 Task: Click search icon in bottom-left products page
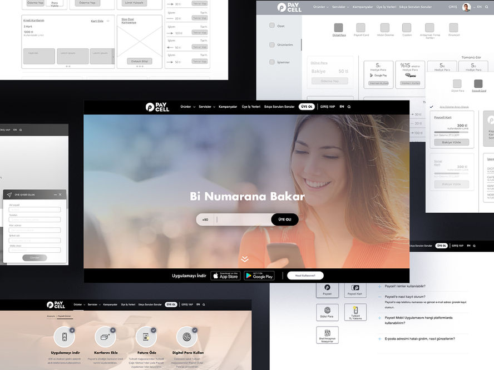click(204, 304)
